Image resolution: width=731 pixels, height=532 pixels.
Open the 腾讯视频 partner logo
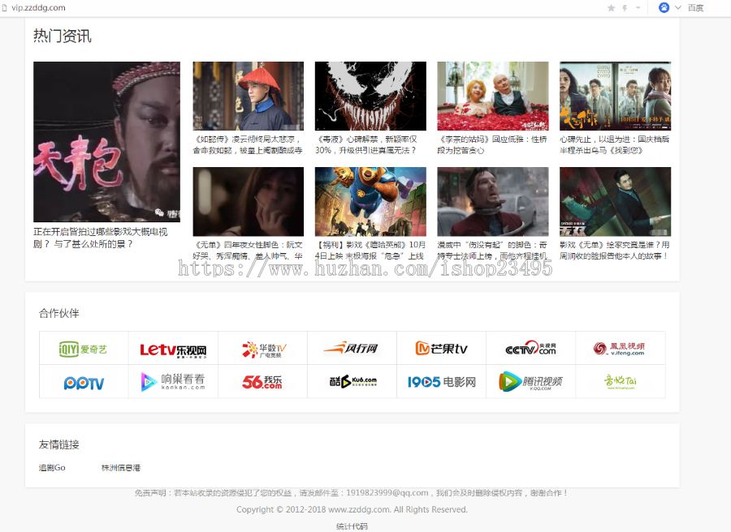pos(530,381)
